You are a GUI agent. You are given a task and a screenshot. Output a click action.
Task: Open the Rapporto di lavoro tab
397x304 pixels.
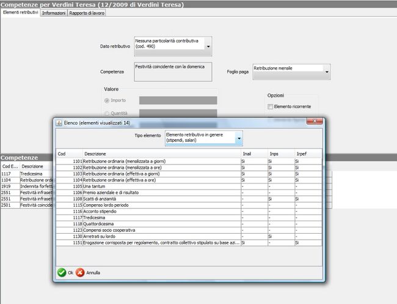pos(86,13)
